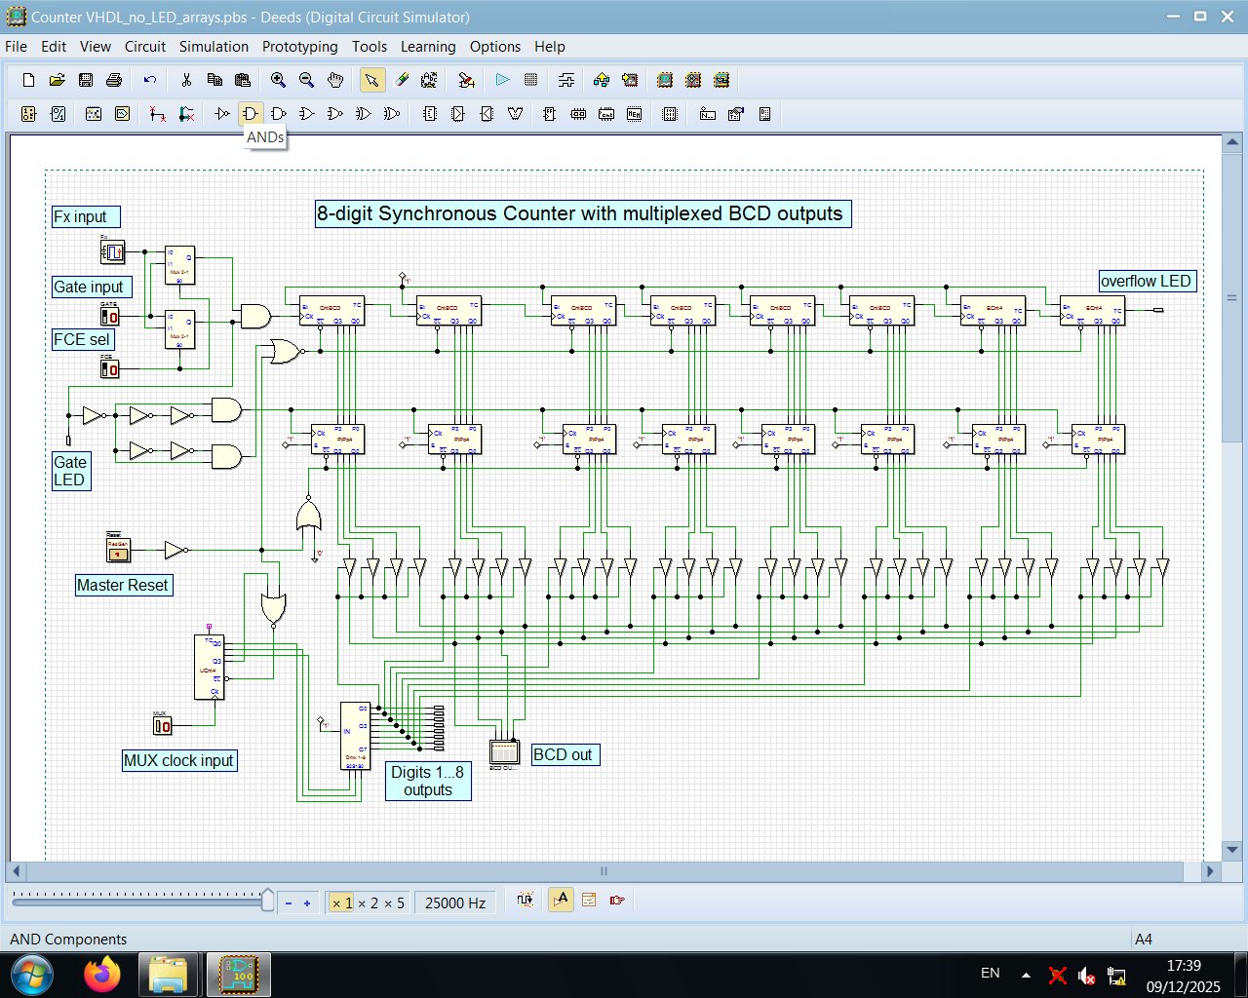The image size is (1248, 998).
Task: Toggle the MUX clock input switch
Action: 162,725
